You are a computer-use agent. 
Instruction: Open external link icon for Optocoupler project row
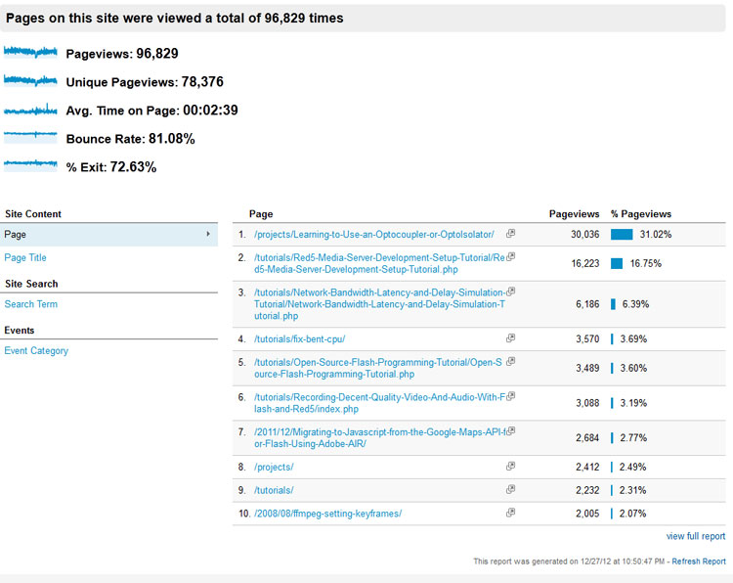click(x=510, y=233)
